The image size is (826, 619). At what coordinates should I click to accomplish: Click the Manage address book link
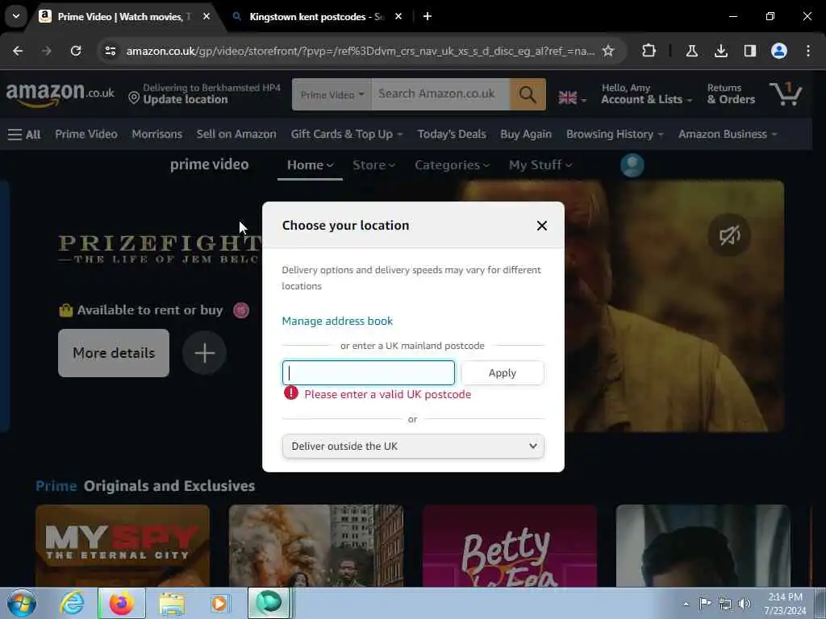pyautogui.click(x=337, y=321)
